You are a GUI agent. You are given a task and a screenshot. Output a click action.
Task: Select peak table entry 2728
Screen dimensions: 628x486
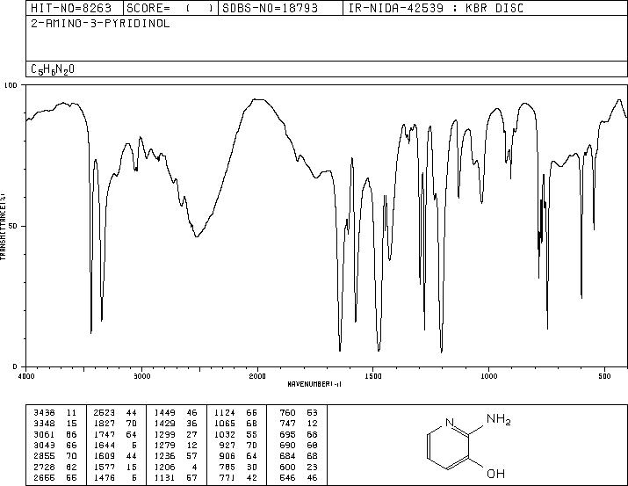coord(44,468)
